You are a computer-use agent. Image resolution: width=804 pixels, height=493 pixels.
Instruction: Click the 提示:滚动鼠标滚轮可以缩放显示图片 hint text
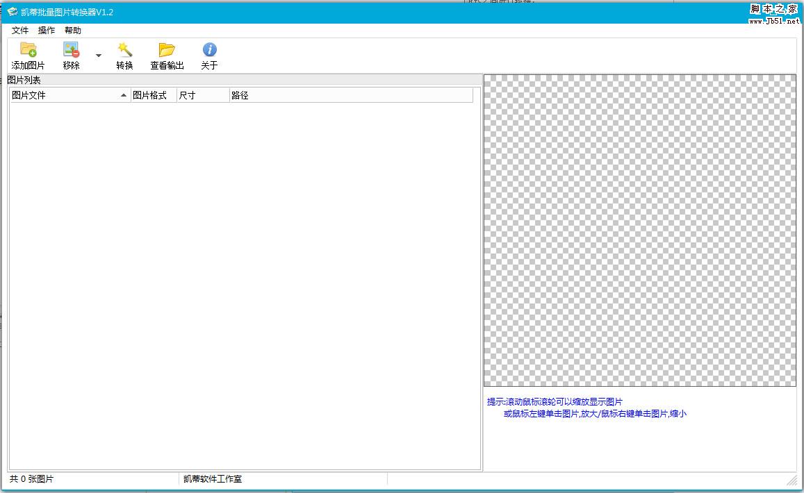point(555,402)
